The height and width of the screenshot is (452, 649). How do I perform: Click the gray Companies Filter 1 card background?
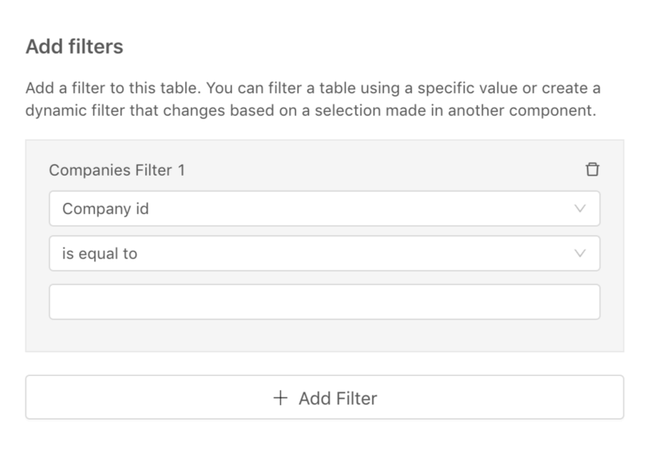coord(324,336)
